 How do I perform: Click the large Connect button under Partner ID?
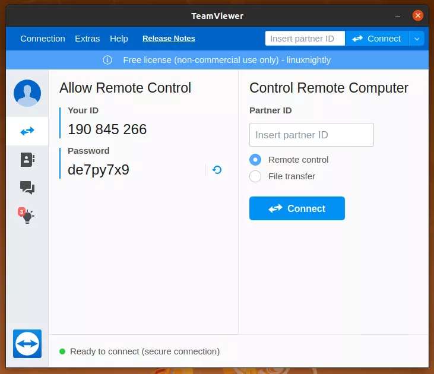tap(297, 208)
